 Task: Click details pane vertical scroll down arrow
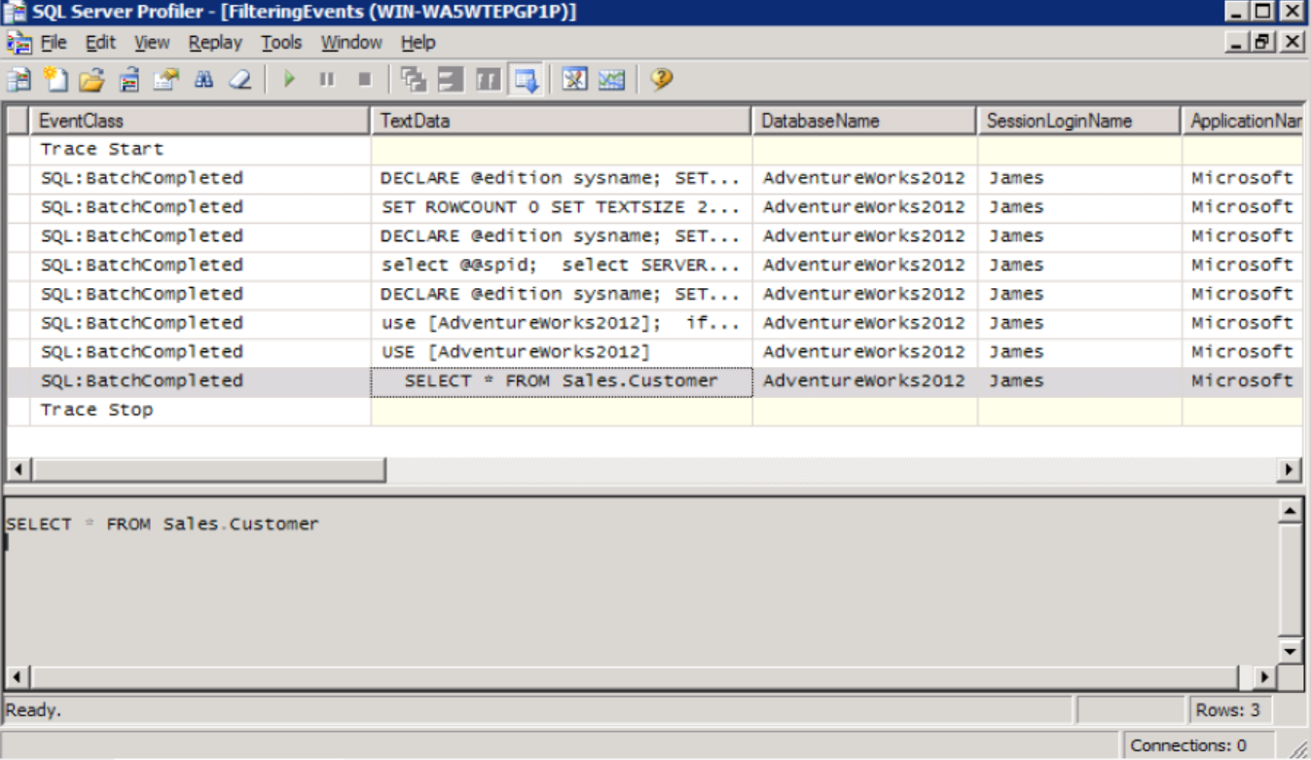tap(1291, 652)
